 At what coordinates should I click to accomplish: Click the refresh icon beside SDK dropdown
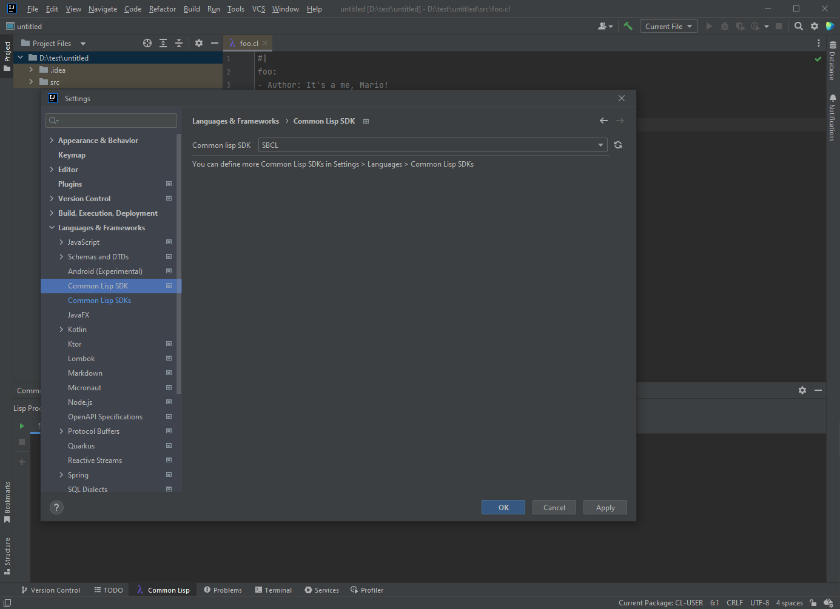click(618, 145)
